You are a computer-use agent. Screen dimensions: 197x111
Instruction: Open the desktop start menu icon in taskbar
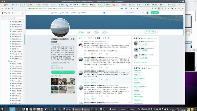(2, 109)
